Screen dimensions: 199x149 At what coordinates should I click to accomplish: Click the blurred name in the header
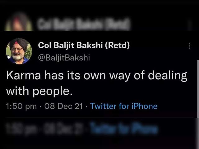84,23
